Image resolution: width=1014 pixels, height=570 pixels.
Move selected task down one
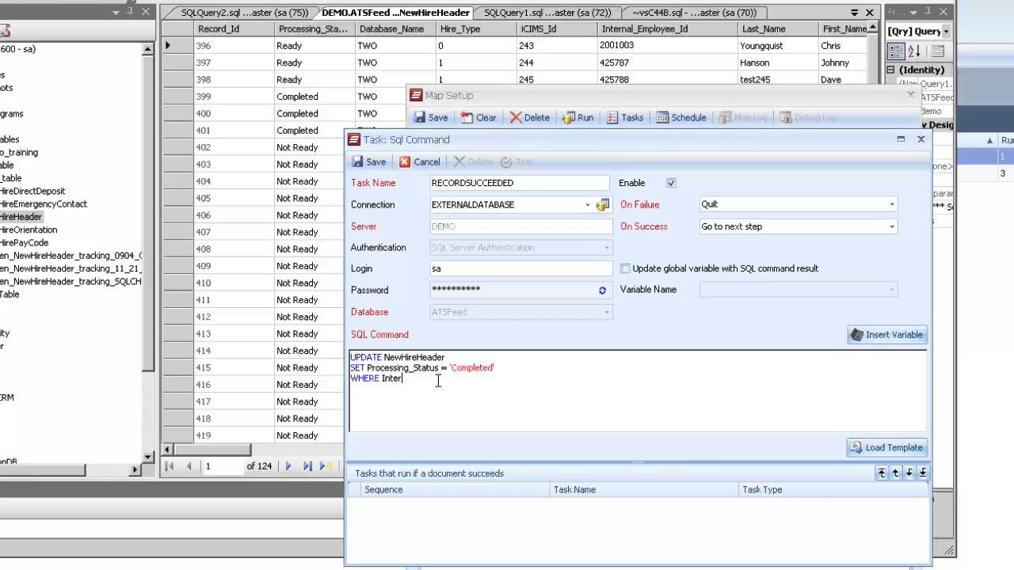909,473
